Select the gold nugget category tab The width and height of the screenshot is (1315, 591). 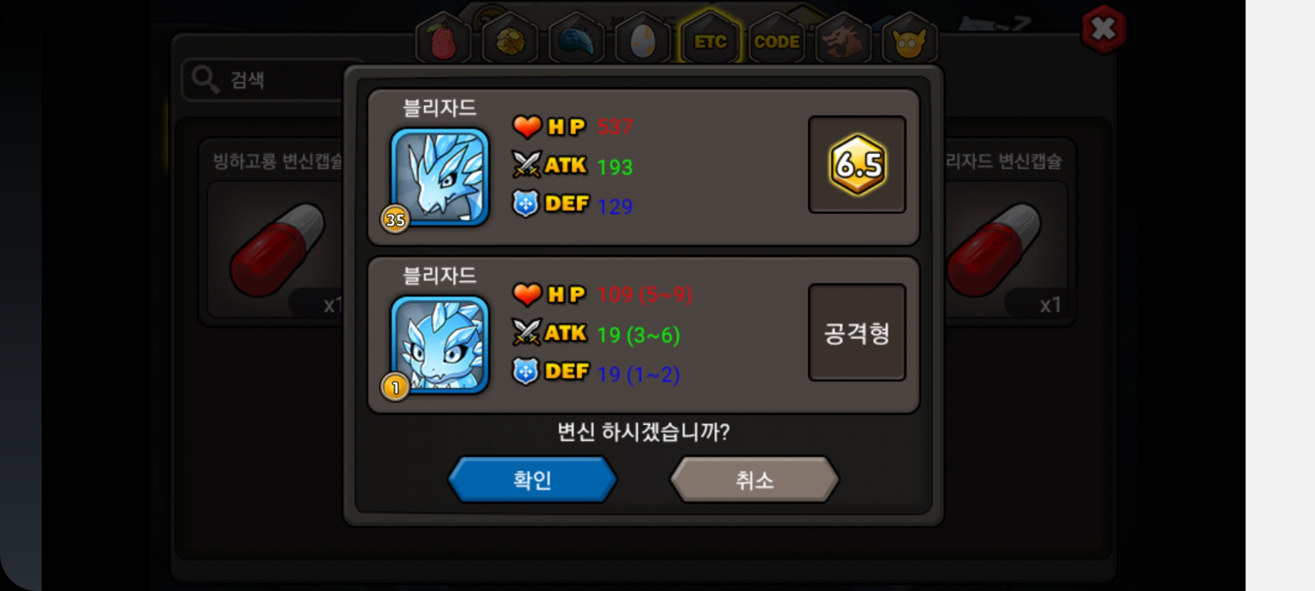pos(510,39)
